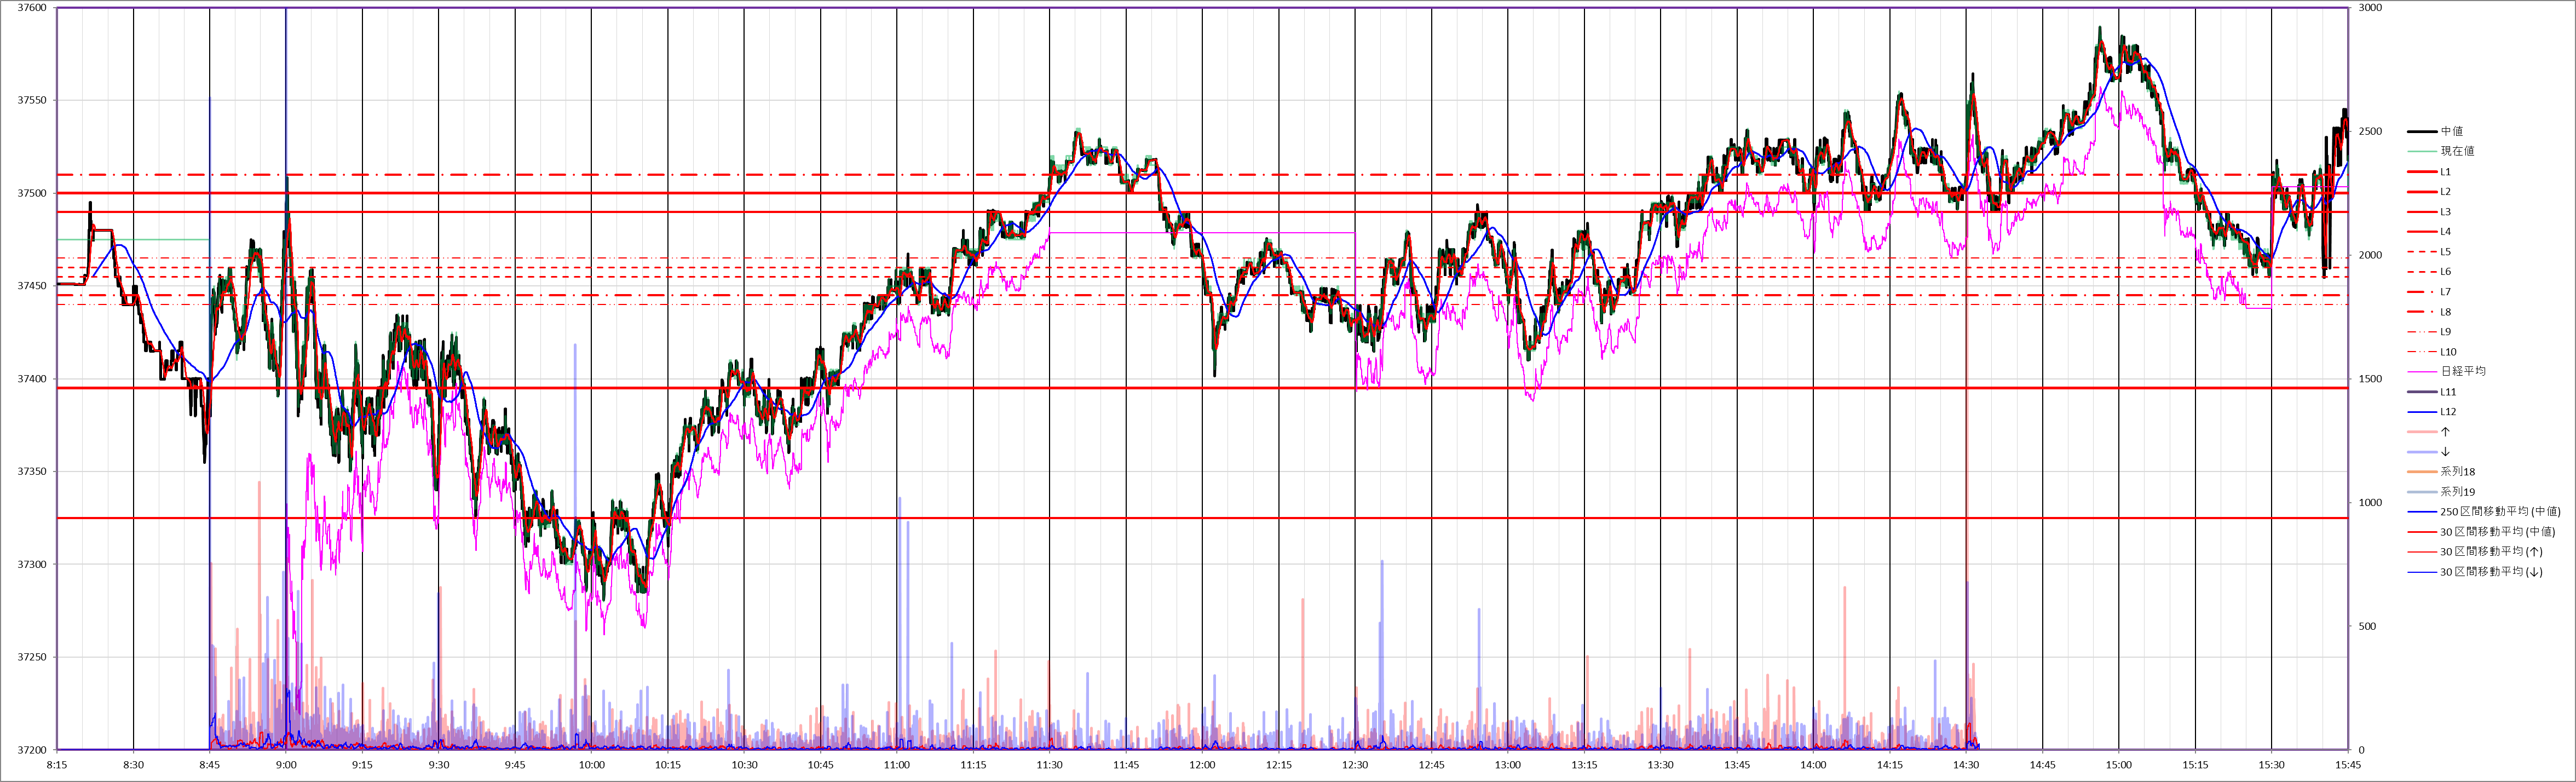Screen dimensions: 2576x782
Task: Click the L2 legend entry
Action: click(x=2429, y=192)
